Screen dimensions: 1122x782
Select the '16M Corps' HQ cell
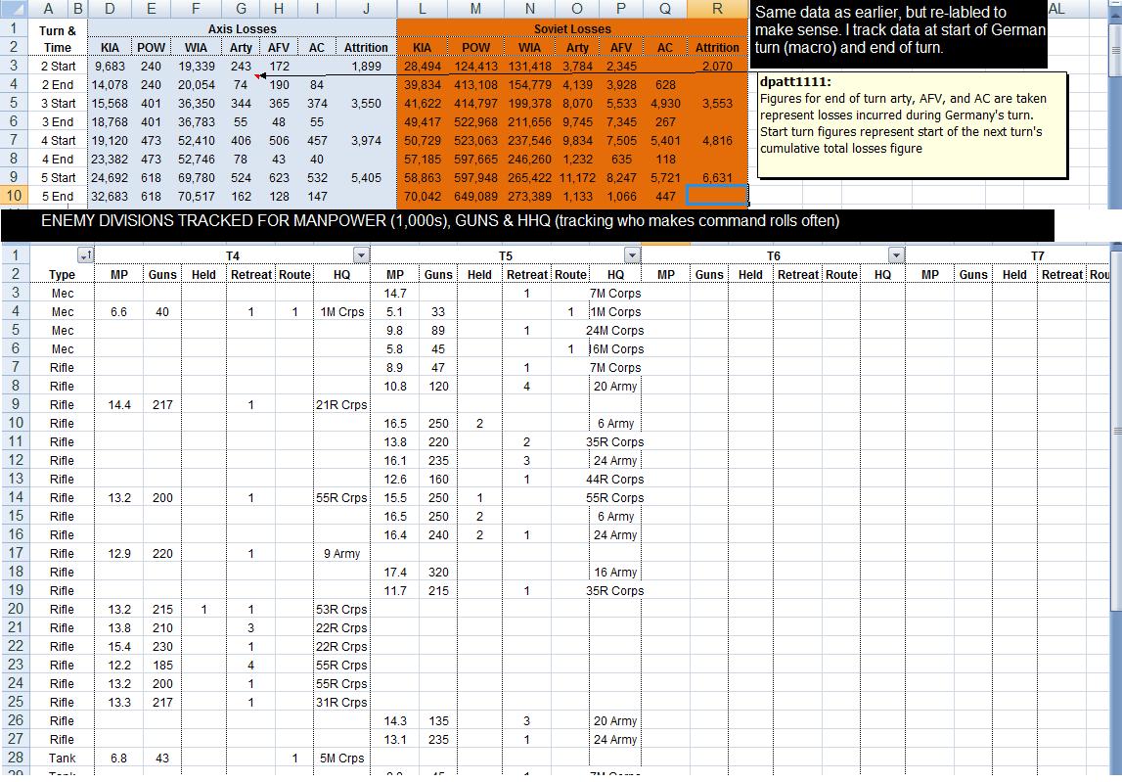tap(615, 348)
